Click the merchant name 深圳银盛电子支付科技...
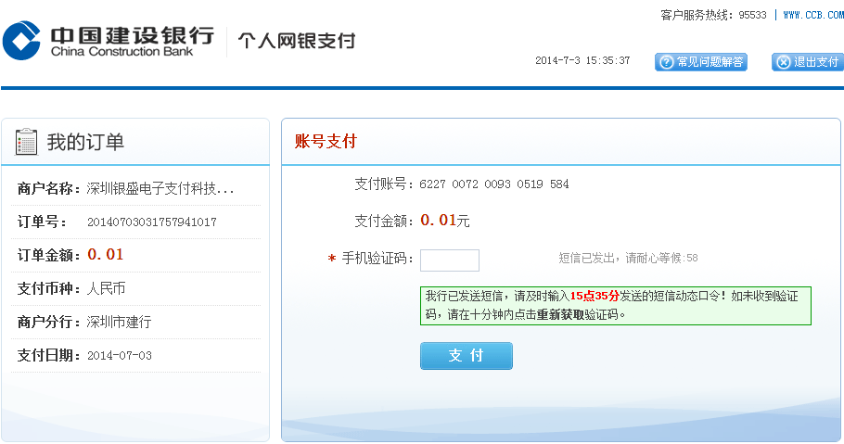The width and height of the screenshot is (844, 444). click(160, 188)
